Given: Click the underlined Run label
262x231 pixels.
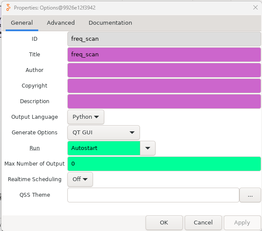Looking at the screenshot, I should 35,148.
